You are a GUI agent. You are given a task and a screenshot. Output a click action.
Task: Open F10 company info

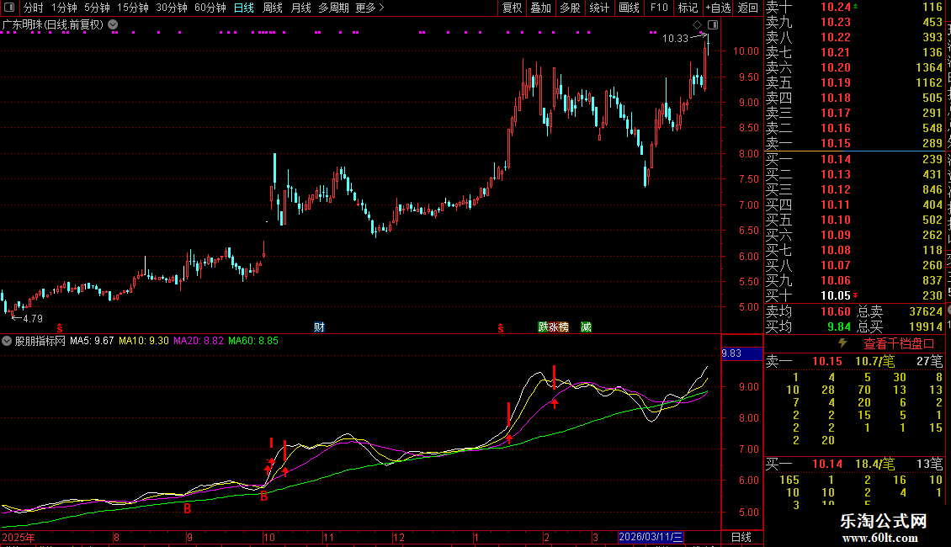coord(659,8)
